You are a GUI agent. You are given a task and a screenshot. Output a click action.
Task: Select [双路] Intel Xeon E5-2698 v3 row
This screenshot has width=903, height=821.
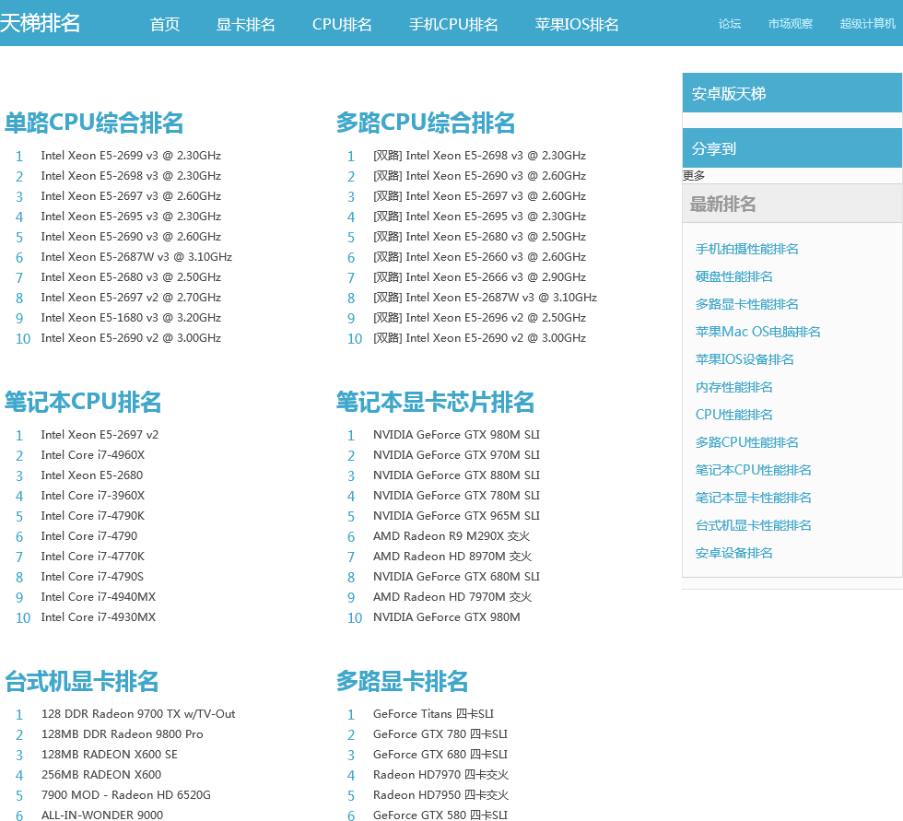click(x=479, y=156)
